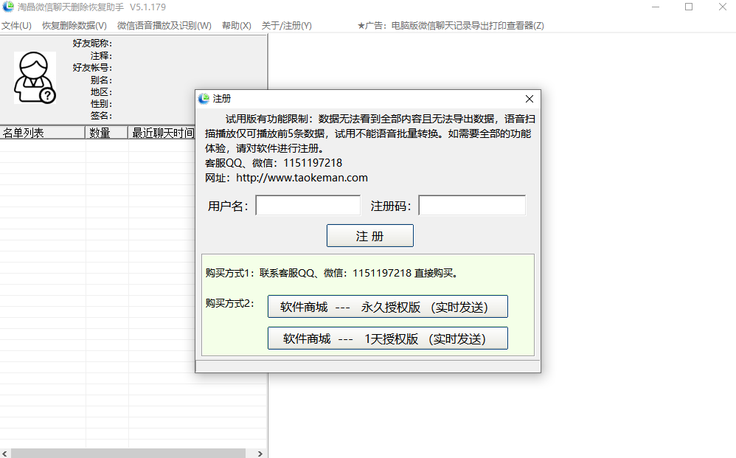The width and height of the screenshot is (736, 458).
Task: Click the 购买方式2 label
Action: coord(229,303)
